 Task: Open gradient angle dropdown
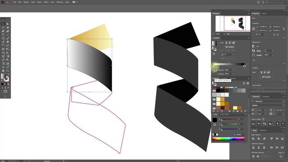pos(233,54)
